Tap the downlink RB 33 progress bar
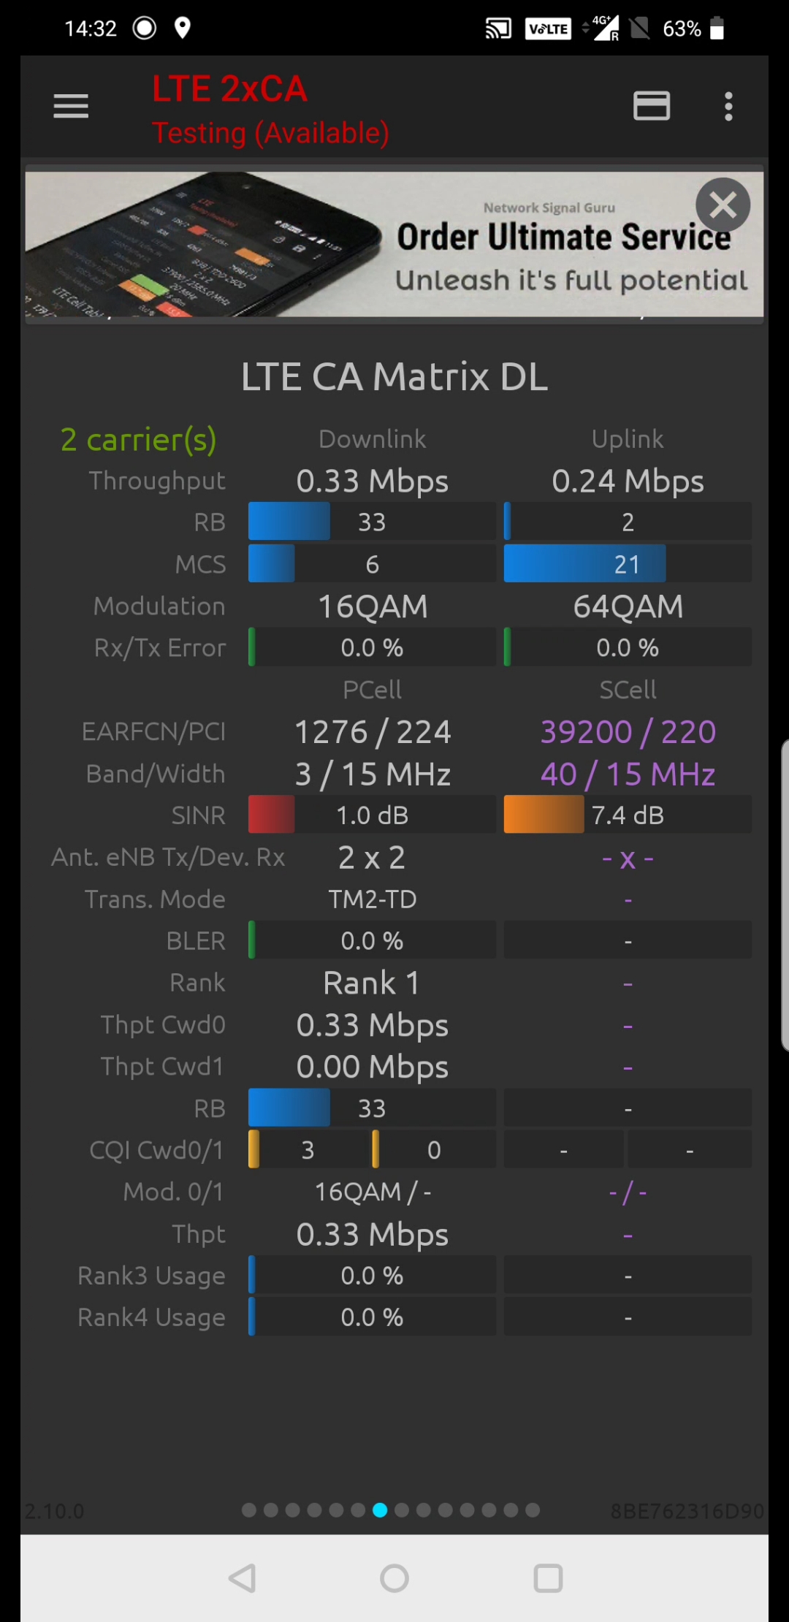 coord(372,522)
